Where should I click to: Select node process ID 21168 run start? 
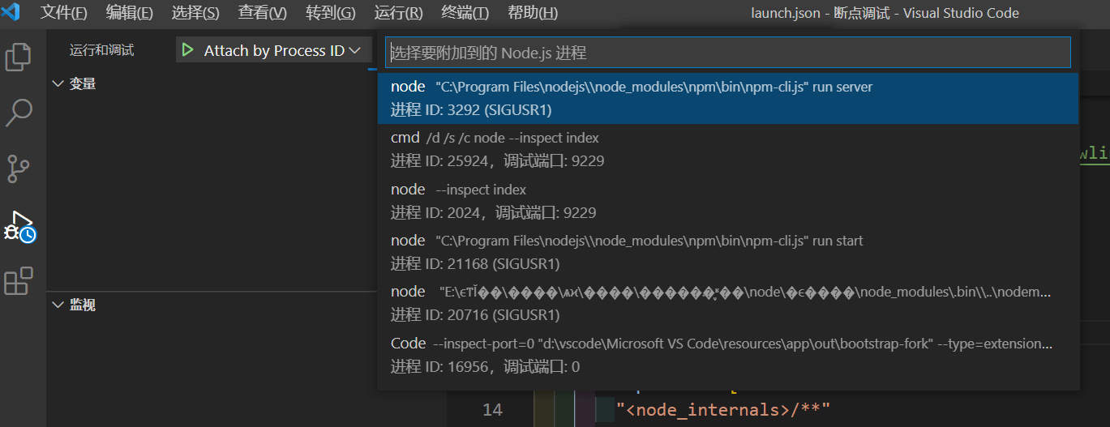coord(728,252)
